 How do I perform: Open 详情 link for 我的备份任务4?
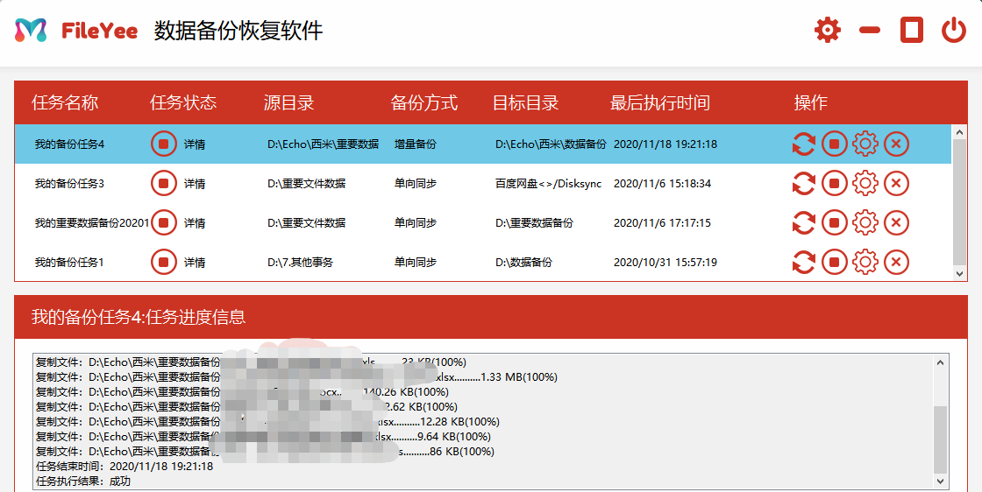click(195, 144)
